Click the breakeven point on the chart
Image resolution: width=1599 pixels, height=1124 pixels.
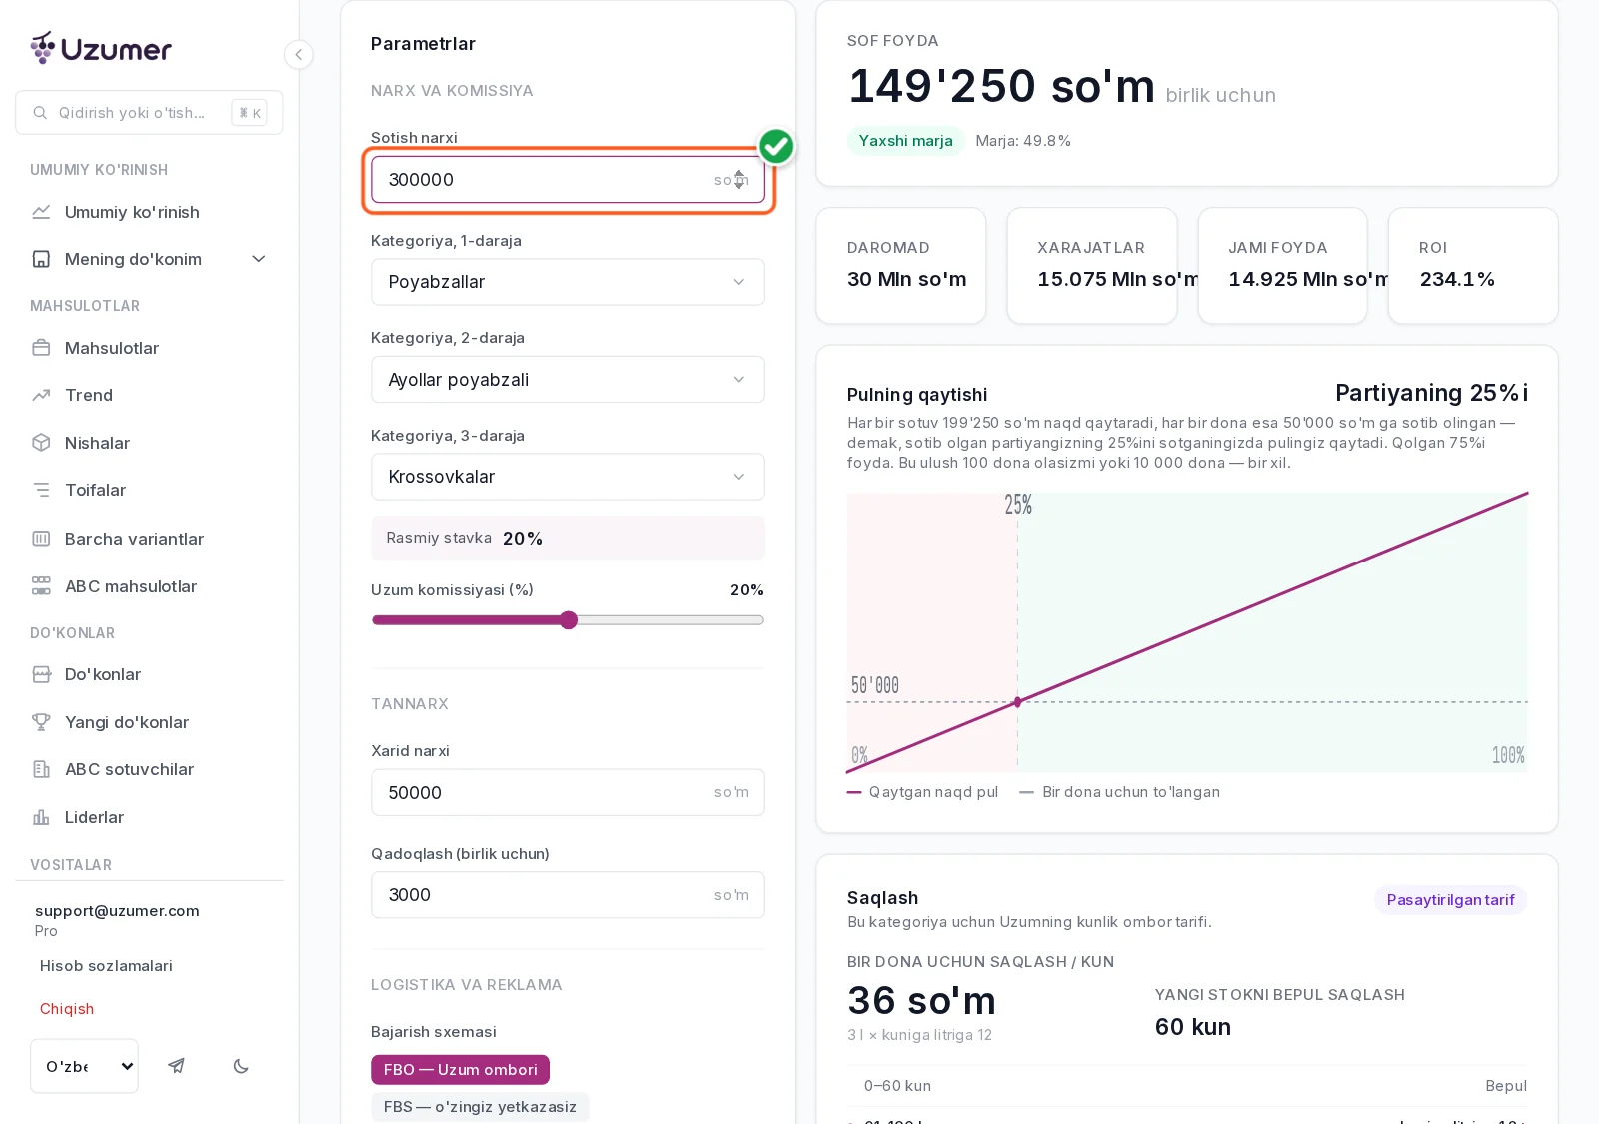(1018, 702)
